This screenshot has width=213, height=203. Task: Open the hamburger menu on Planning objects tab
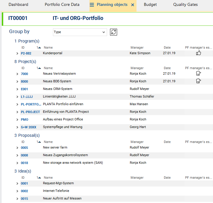coord(92,5)
